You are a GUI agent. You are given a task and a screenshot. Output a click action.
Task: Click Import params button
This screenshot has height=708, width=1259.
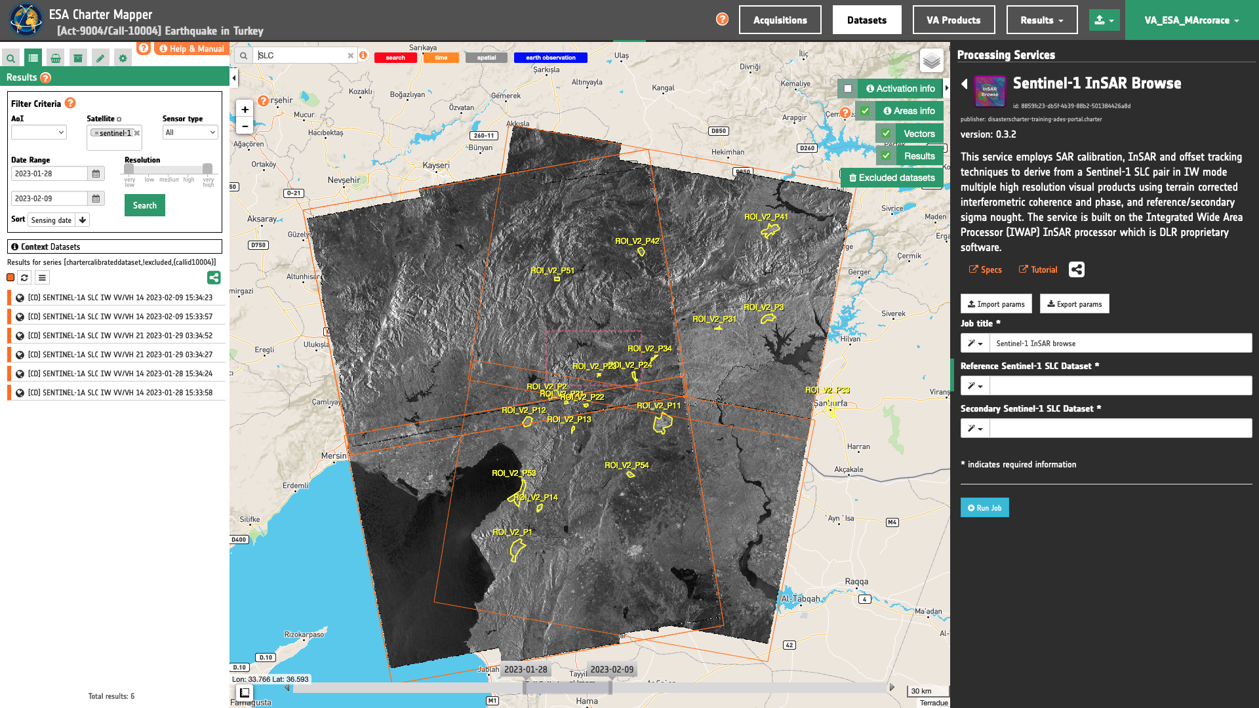[x=996, y=304]
